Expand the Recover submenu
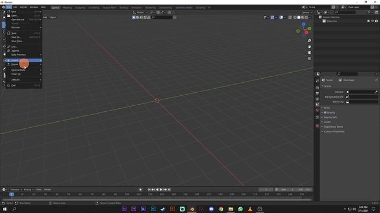 pyautogui.click(x=24, y=27)
